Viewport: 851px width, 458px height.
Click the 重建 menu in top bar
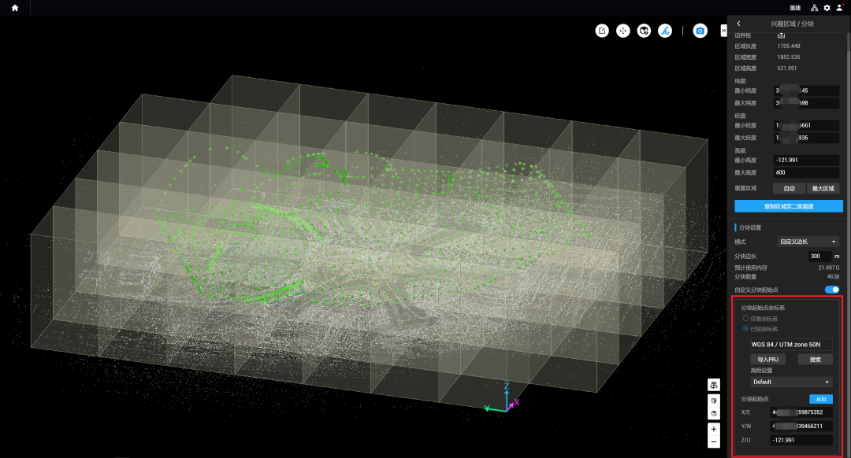(x=794, y=8)
